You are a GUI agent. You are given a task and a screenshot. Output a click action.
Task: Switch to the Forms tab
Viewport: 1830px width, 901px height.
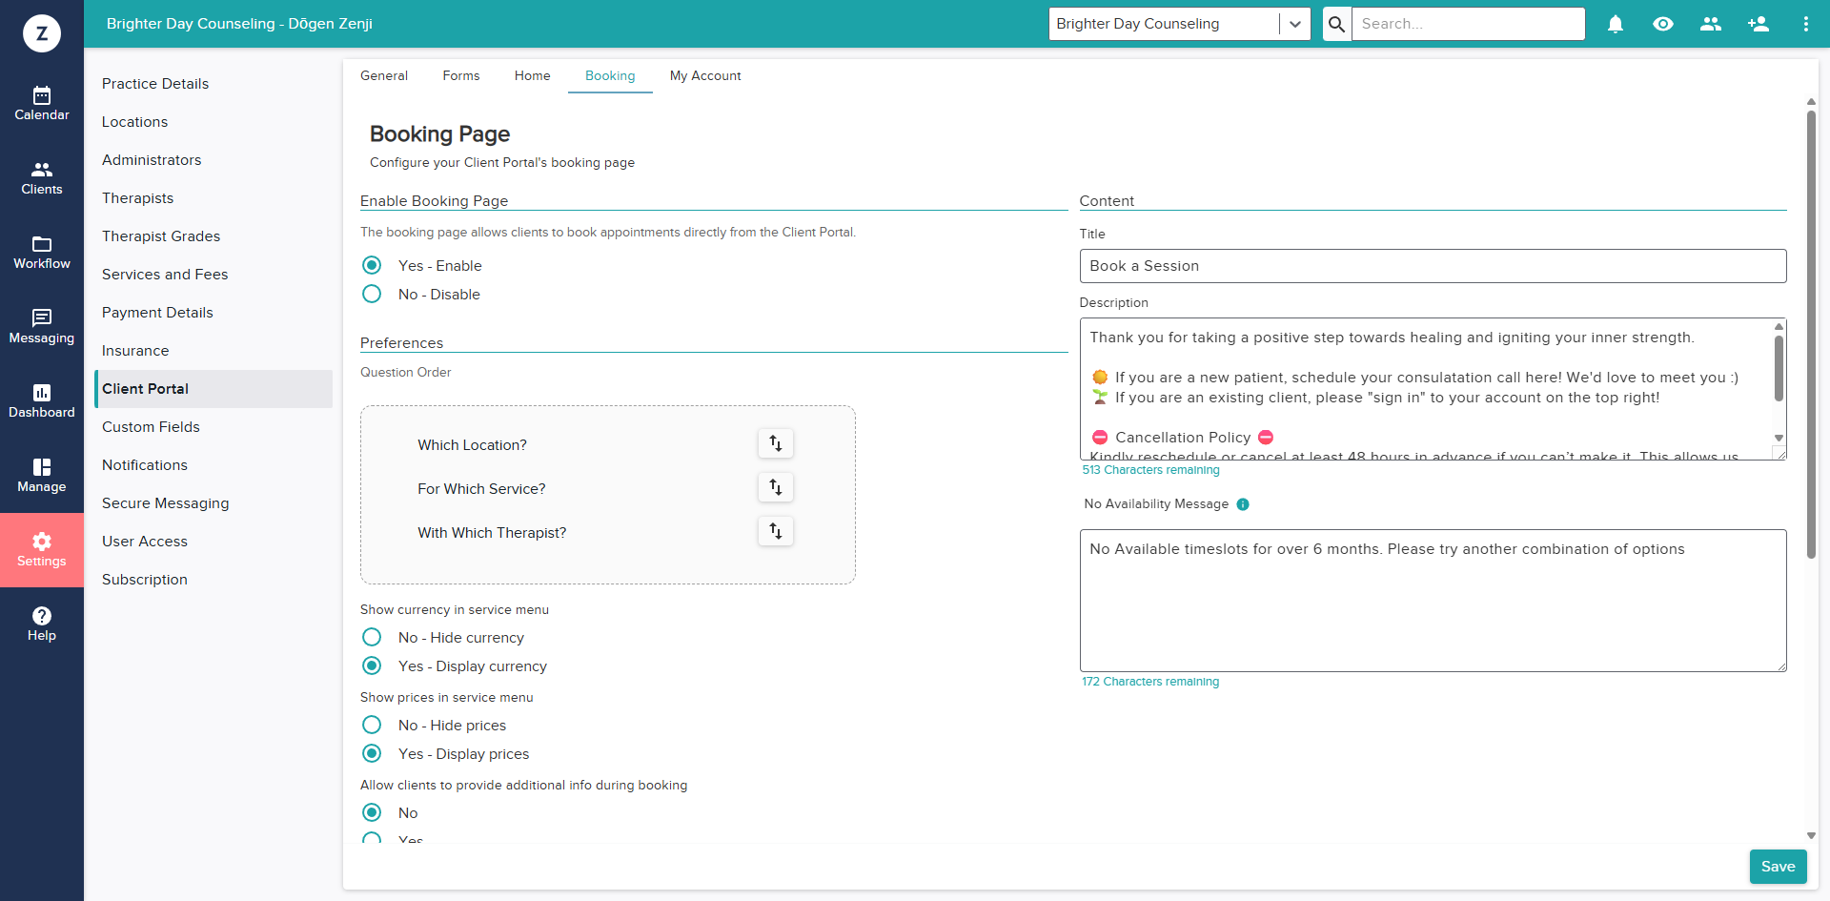click(461, 76)
